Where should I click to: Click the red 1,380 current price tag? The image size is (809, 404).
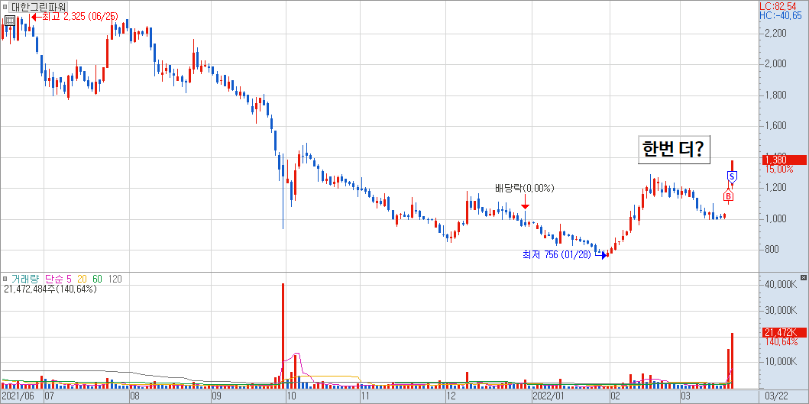coord(783,160)
